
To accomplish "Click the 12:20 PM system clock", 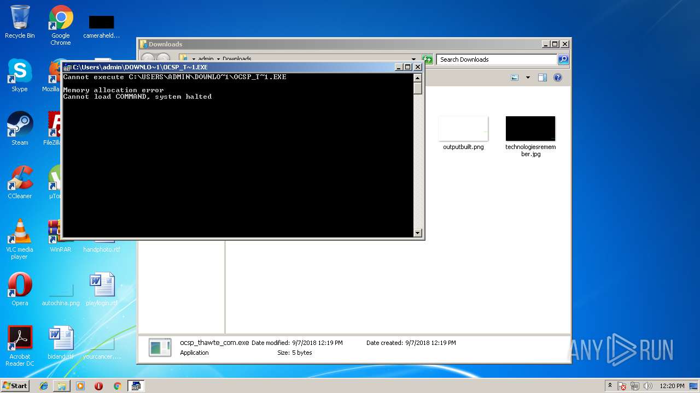I will (x=672, y=386).
